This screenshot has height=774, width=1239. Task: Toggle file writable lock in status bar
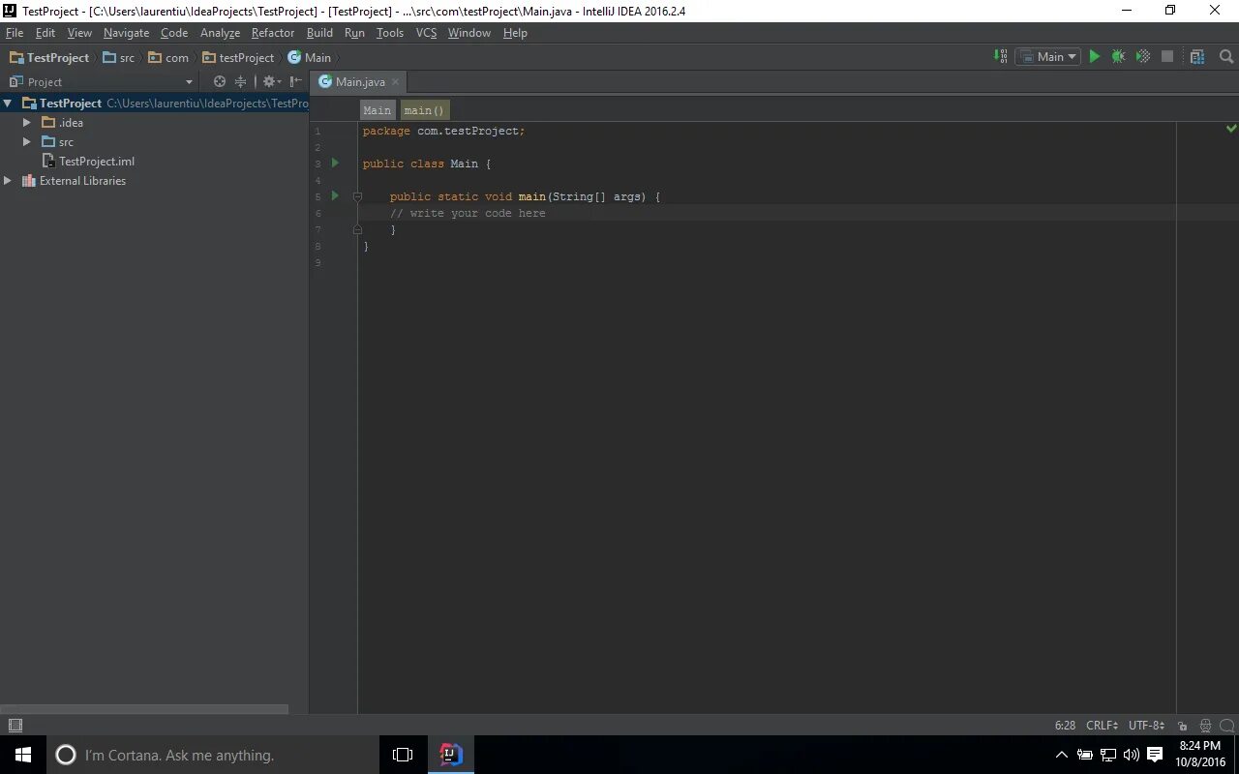pyautogui.click(x=1182, y=725)
